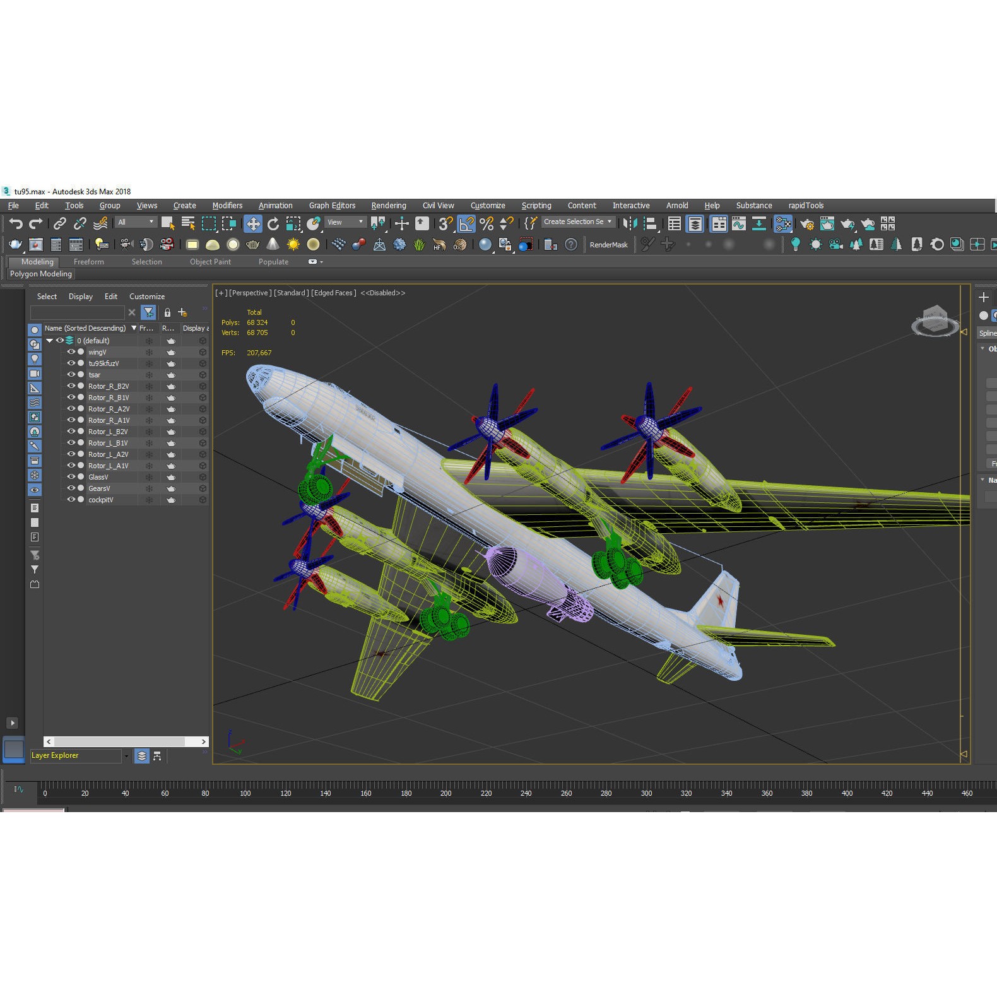
Task: Open the Toggle Layer Explorer icon
Action: coord(695,223)
